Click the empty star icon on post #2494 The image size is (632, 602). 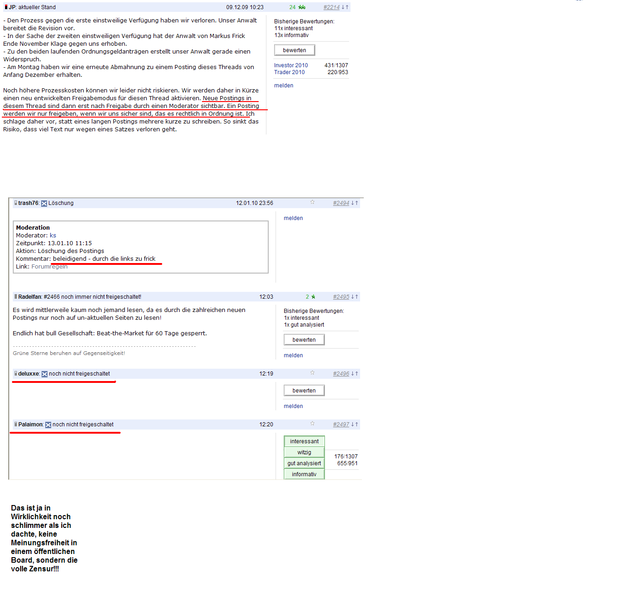click(313, 202)
